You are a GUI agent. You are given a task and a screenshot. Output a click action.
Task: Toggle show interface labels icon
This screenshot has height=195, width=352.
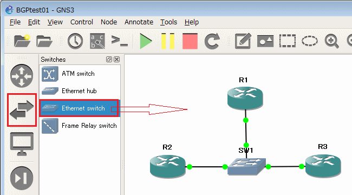tap(97, 41)
